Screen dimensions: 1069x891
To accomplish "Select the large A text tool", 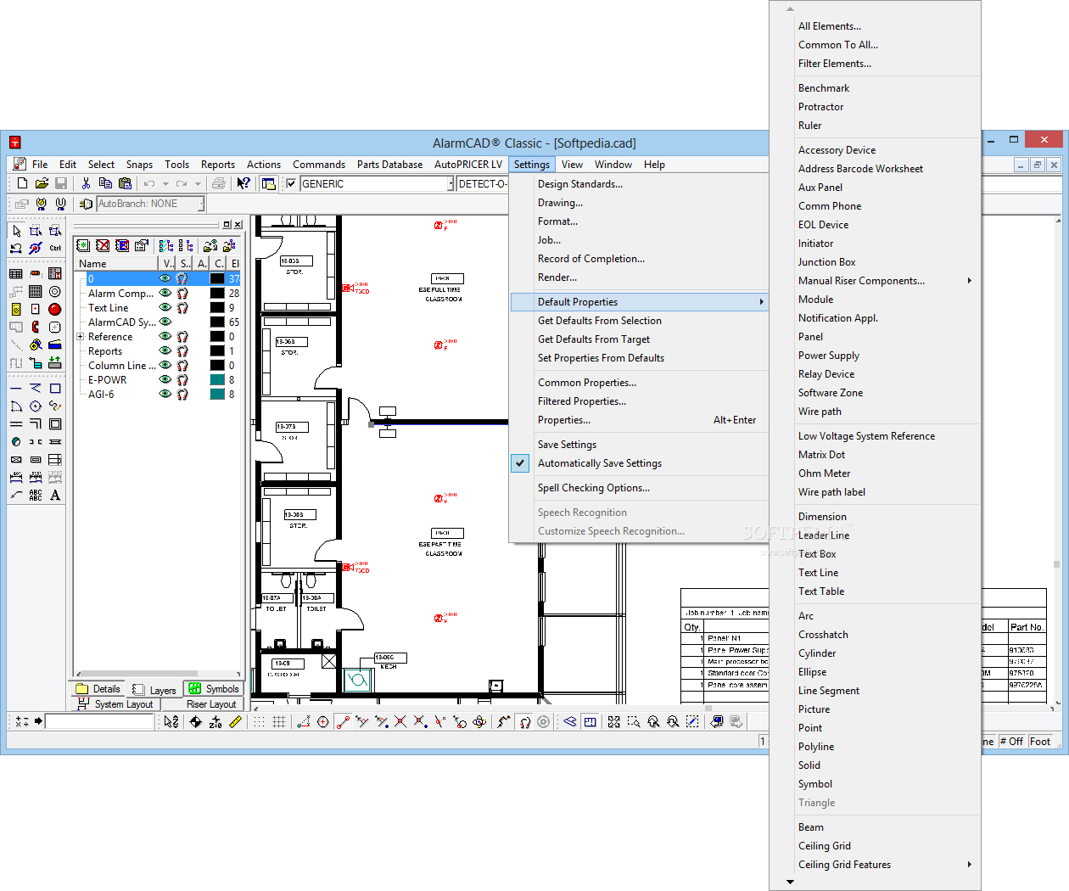I will tap(55, 495).
